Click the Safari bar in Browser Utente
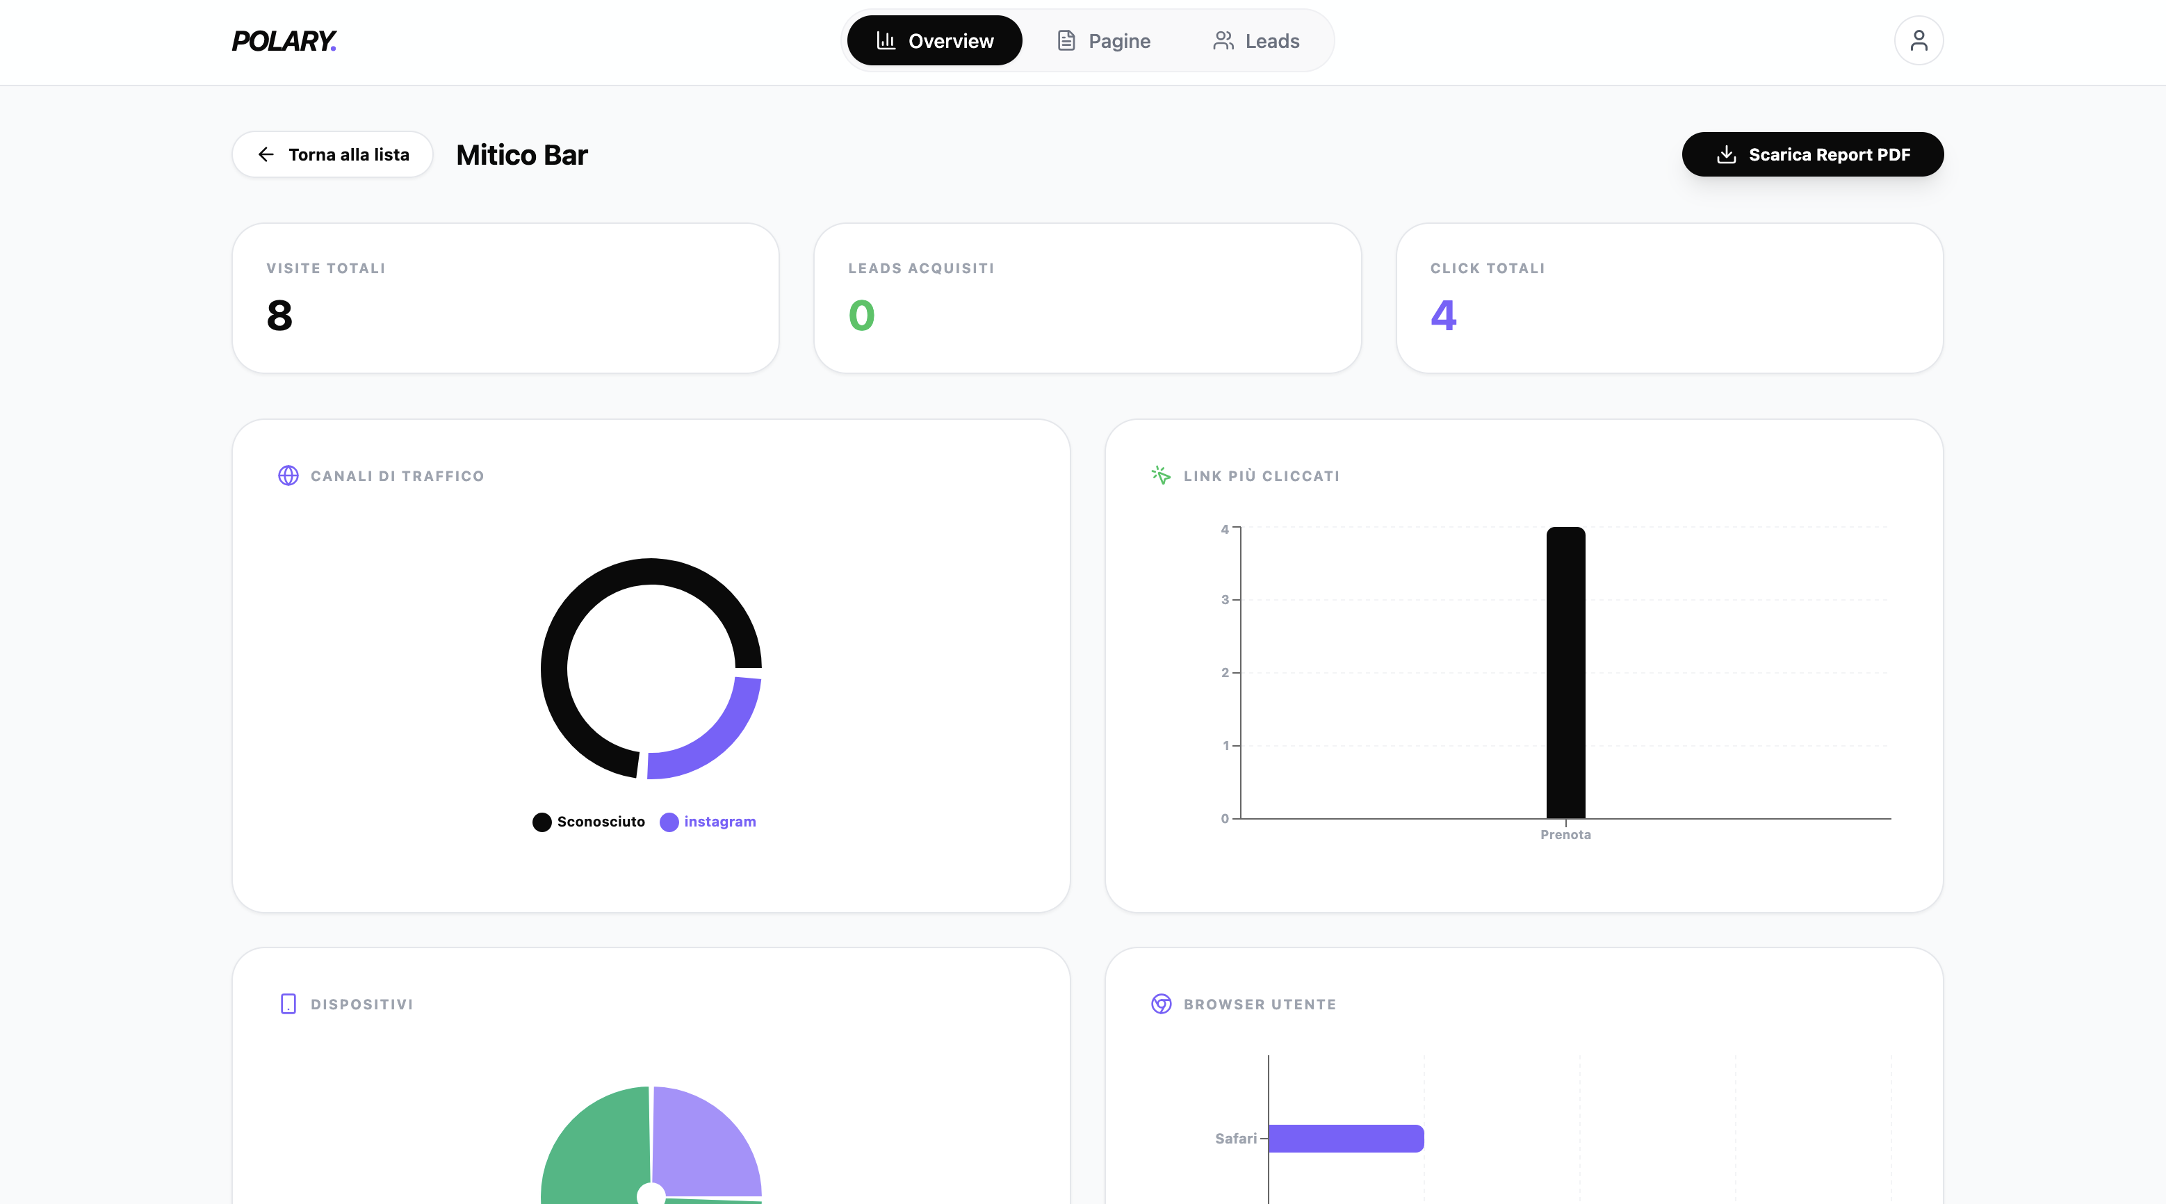2166x1204 pixels. 1345,1139
